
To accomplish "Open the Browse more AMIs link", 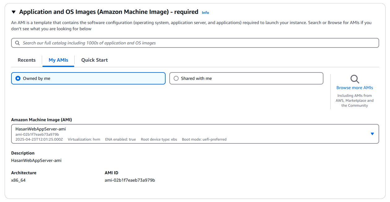I will [x=355, y=88].
